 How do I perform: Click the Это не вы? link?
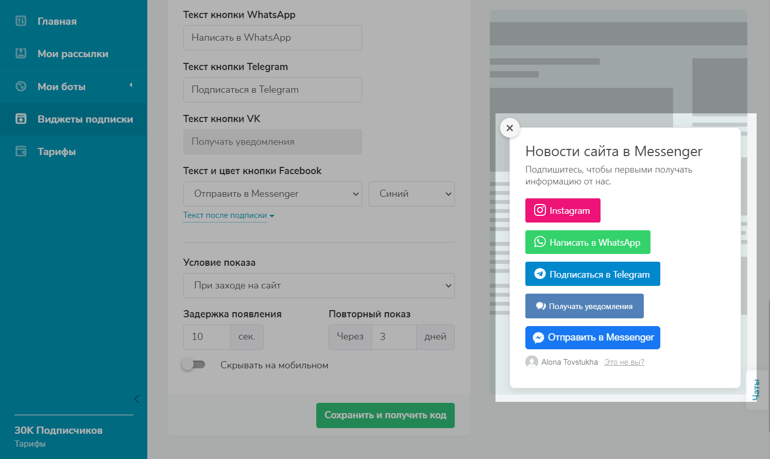[x=624, y=362]
